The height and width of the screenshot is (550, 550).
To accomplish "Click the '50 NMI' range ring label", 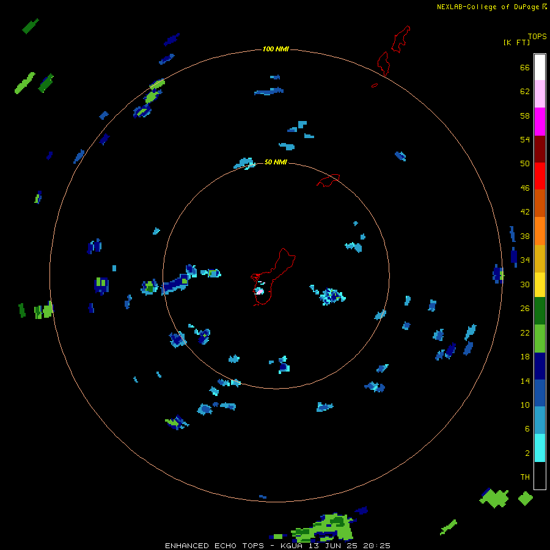I will coord(276,162).
